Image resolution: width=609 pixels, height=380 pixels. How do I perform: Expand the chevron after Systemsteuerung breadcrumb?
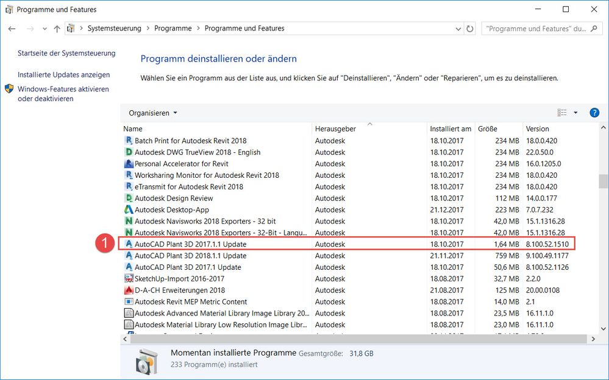[x=148, y=29]
